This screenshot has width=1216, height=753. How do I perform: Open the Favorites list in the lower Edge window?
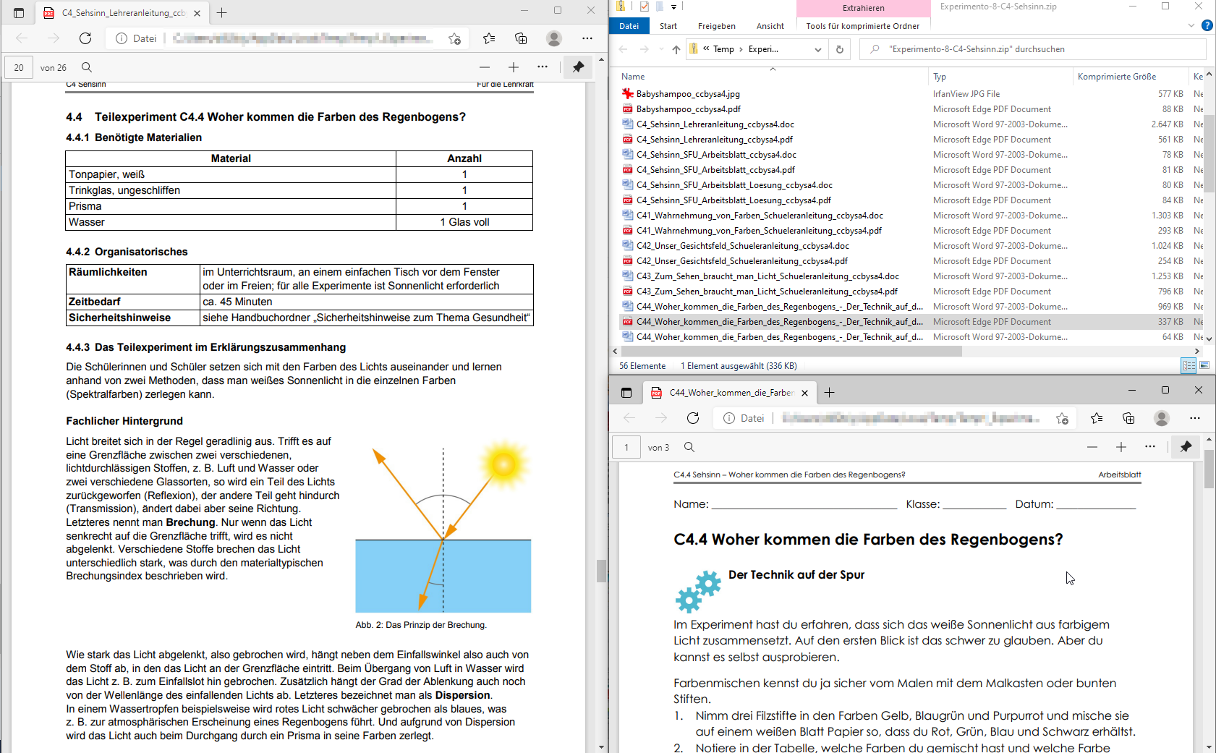coord(1097,418)
